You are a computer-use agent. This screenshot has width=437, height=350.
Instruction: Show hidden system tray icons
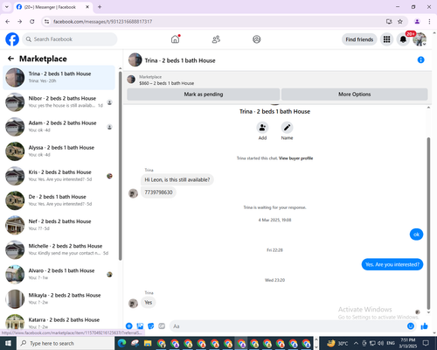[356, 343]
